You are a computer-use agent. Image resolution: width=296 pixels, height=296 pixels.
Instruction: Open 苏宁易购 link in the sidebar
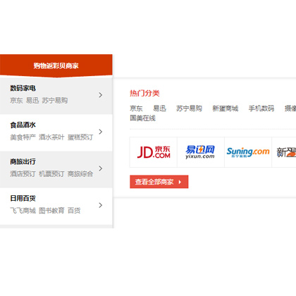pyautogui.click(x=55, y=101)
